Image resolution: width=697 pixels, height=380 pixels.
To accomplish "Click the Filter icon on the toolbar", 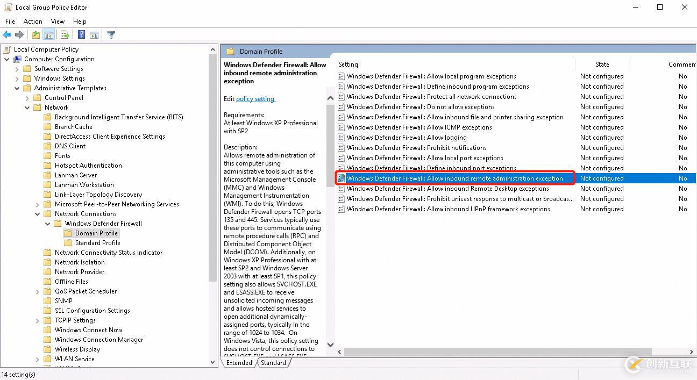I will [x=110, y=34].
